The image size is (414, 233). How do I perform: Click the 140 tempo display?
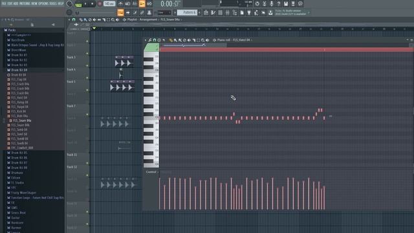(x=109, y=4)
